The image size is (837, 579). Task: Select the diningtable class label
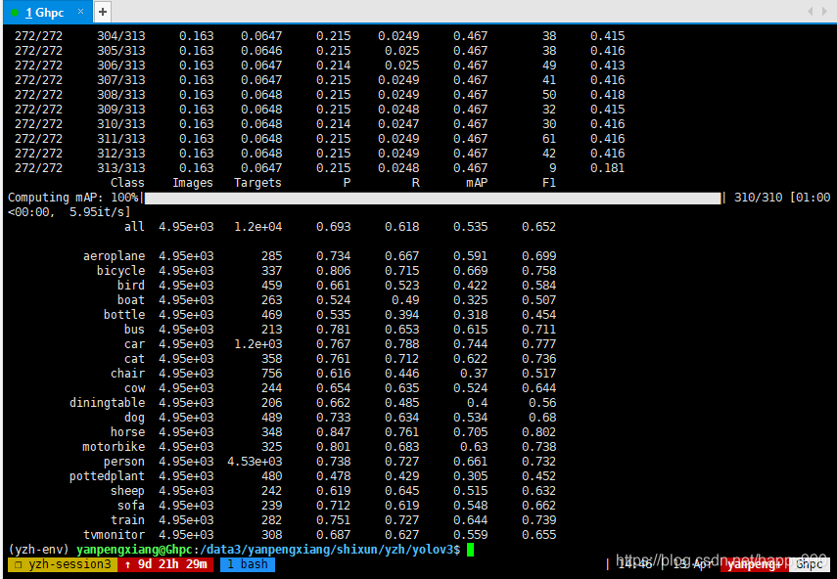[x=107, y=403]
